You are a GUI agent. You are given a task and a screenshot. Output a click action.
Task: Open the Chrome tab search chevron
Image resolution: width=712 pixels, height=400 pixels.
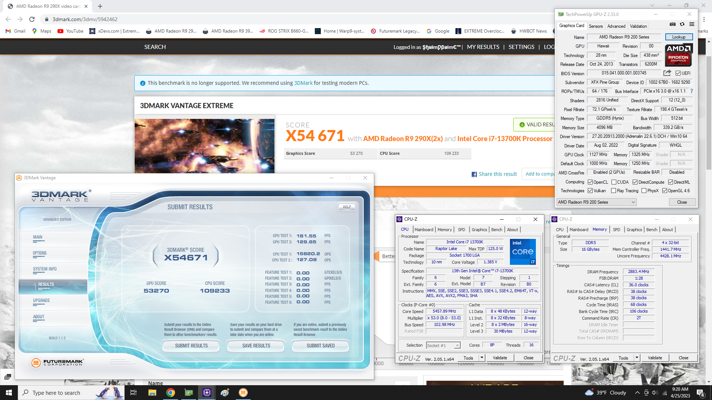pos(652,5)
